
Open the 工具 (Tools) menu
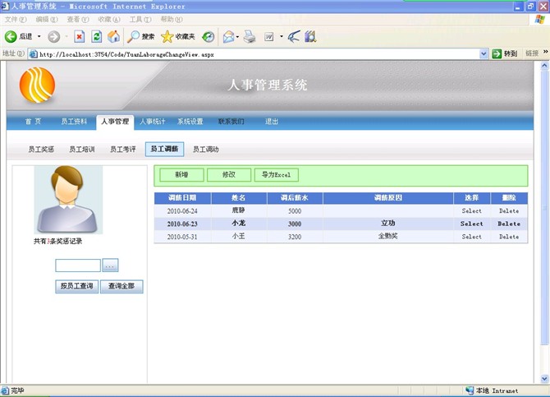click(x=140, y=20)
